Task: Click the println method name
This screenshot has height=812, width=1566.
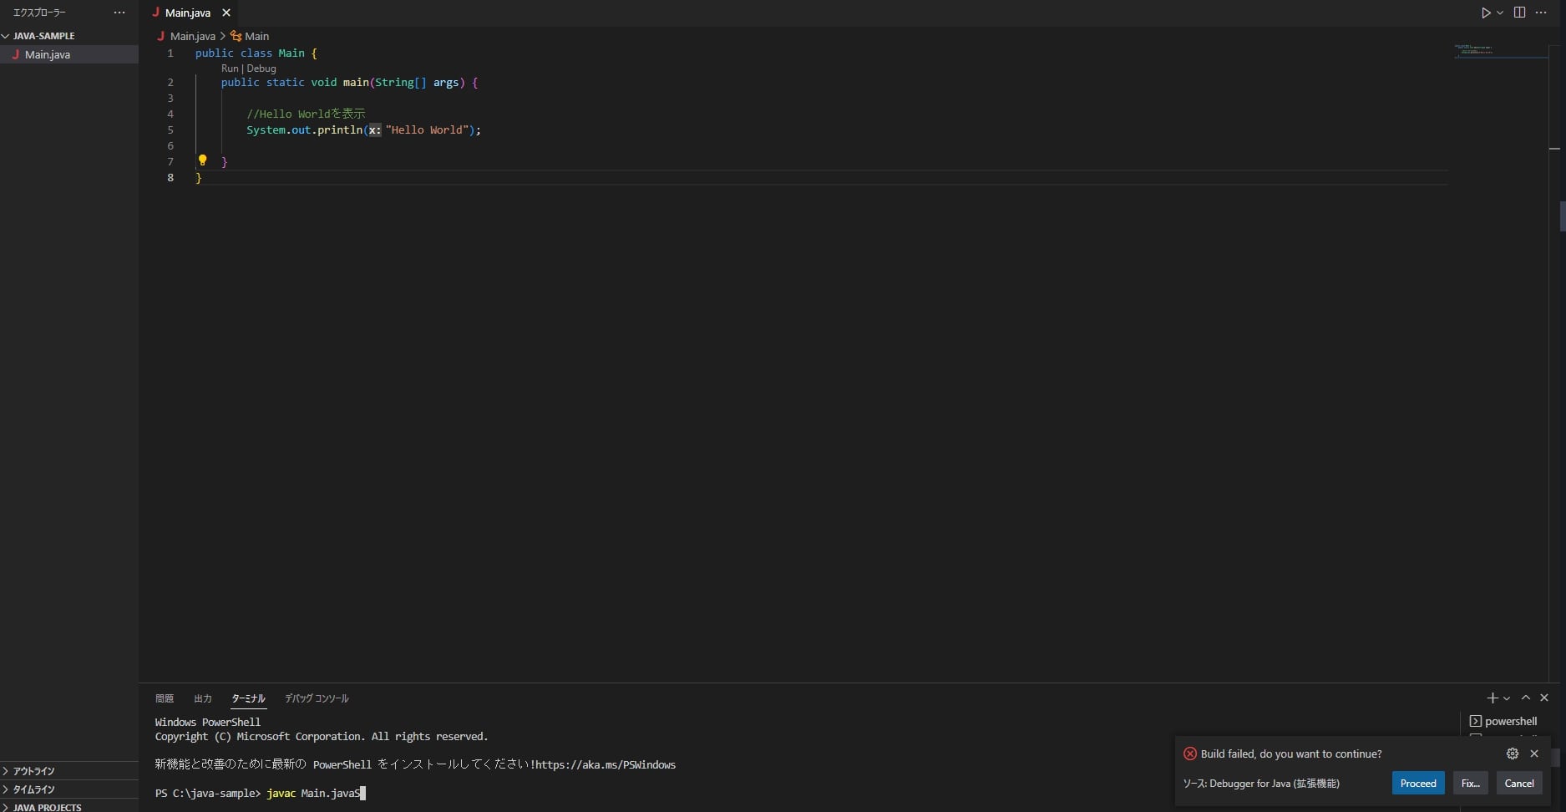Action: 340,129
